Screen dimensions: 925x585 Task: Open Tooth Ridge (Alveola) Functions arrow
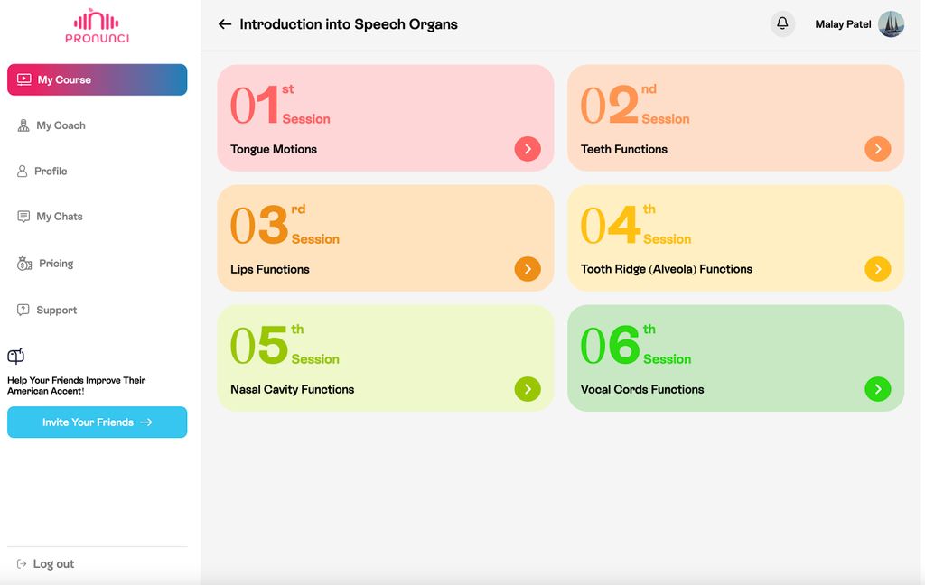pyautogui.click(x=878, y=269)
